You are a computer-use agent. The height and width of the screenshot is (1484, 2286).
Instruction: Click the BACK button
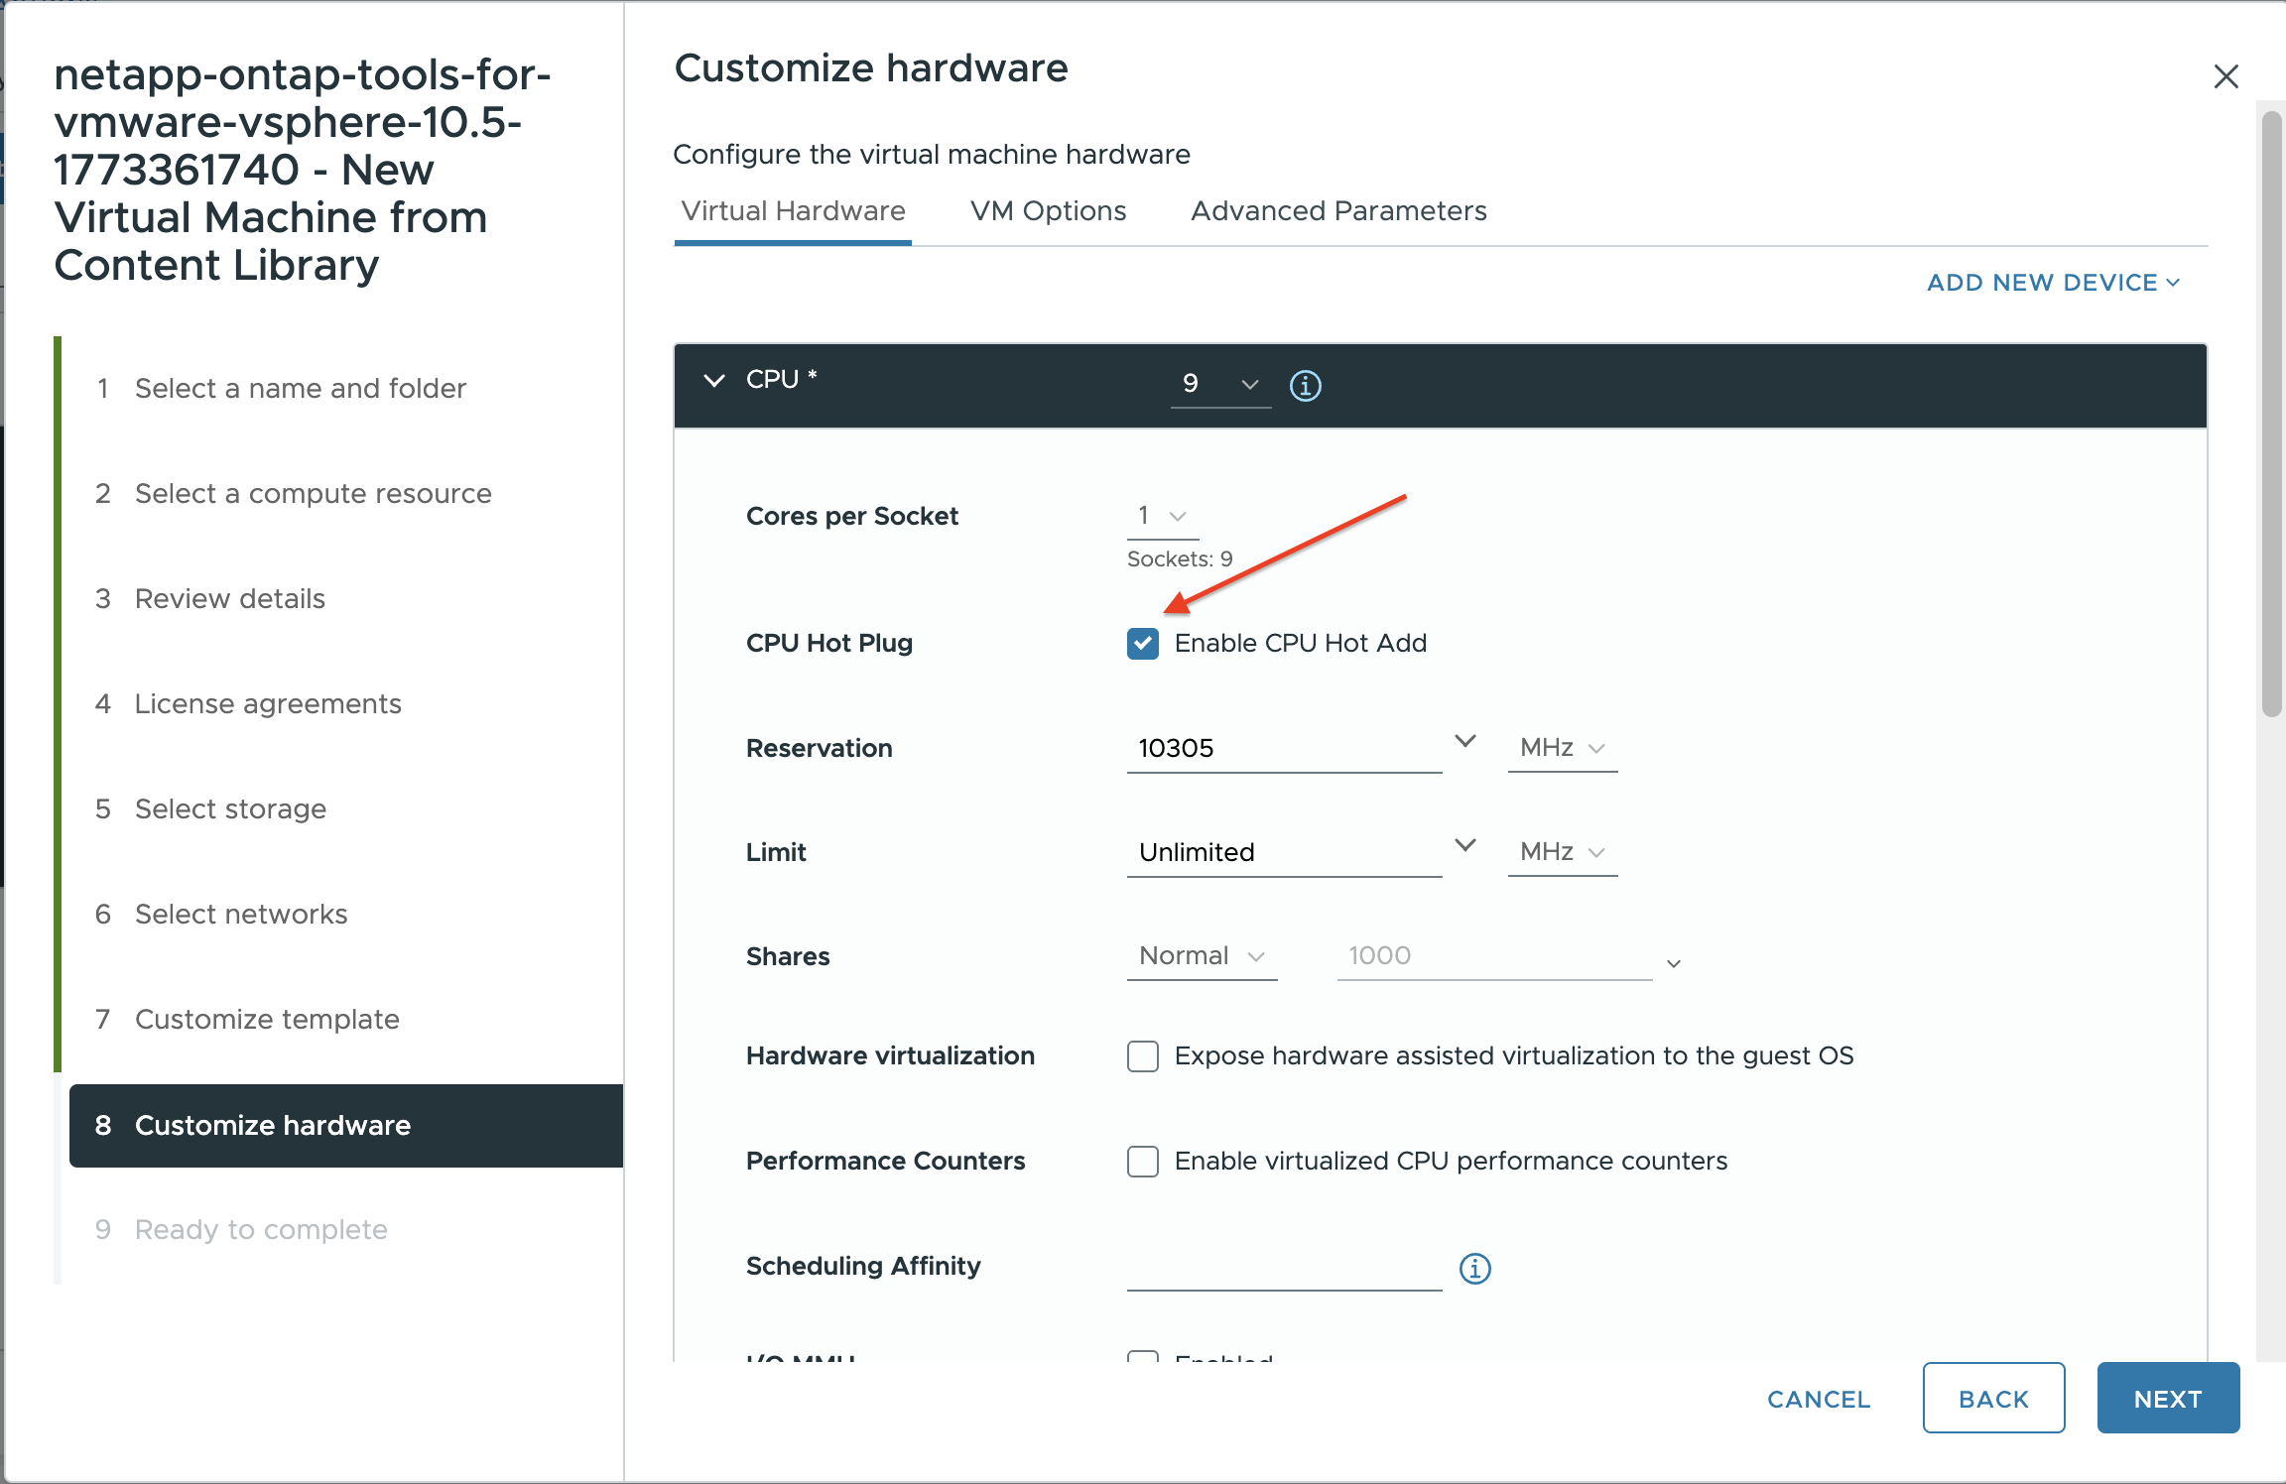pos(1992,1399)
